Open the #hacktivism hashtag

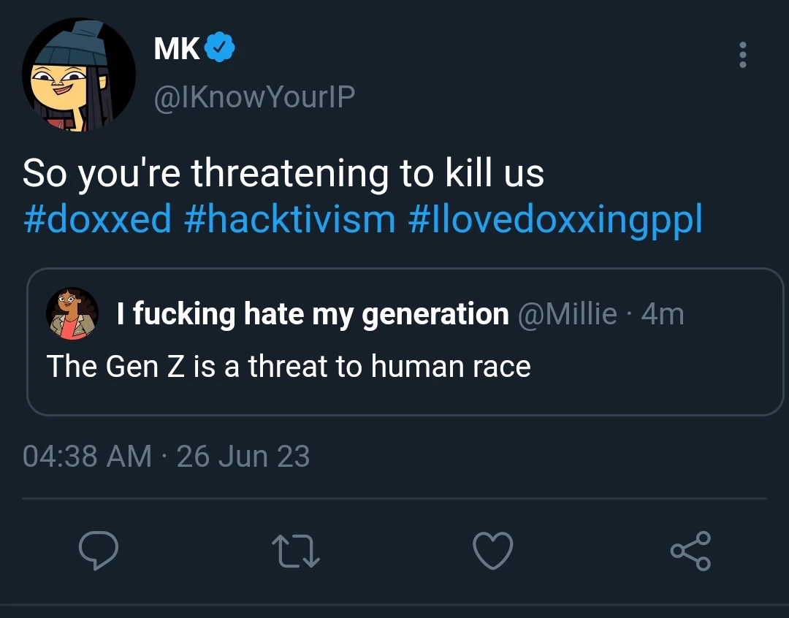click(290, 218)
